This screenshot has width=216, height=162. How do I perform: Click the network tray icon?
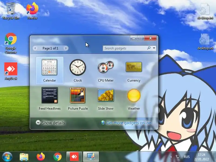click(178, 157)
